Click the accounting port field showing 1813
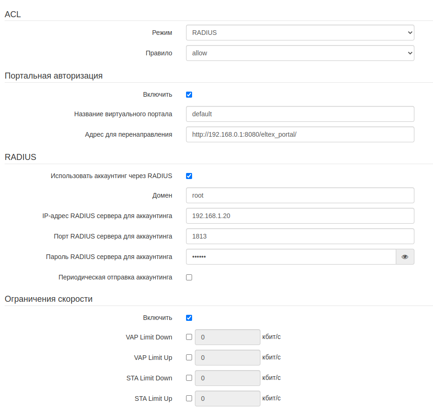The height and width of the screenshot is (412, 433). pos(300,236)
